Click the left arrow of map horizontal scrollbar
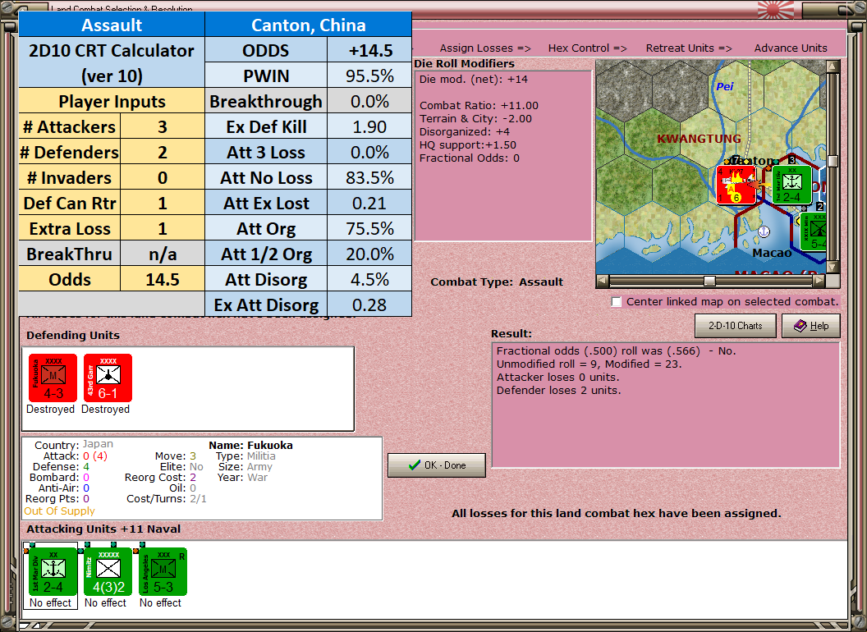The width and height of the screenshot is (867, 632). click(x=603, y=281)
